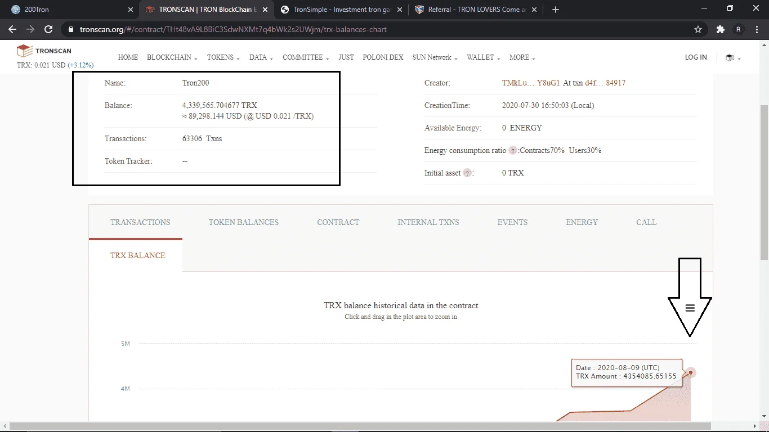Open the browser extensions puzzle icon
The height and width of the screenshot is (432, 769).
(720, 29)
